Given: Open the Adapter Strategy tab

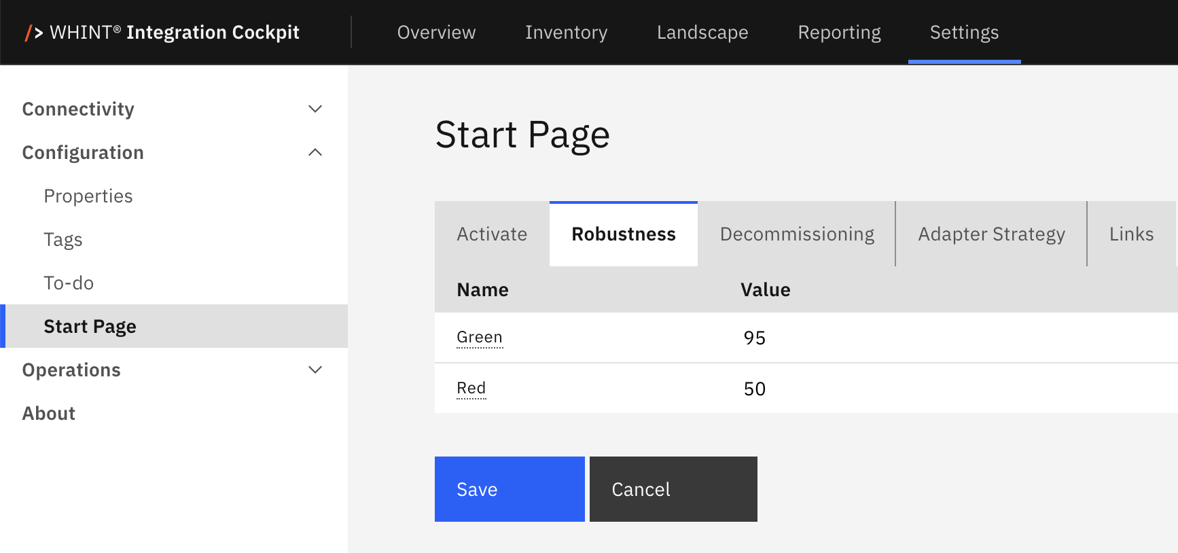Looking at the screenshot, I should pyautogui.click(x=991, y=234).
